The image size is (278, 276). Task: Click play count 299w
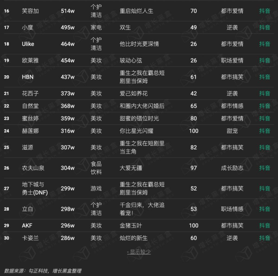(x=68, y=188)
